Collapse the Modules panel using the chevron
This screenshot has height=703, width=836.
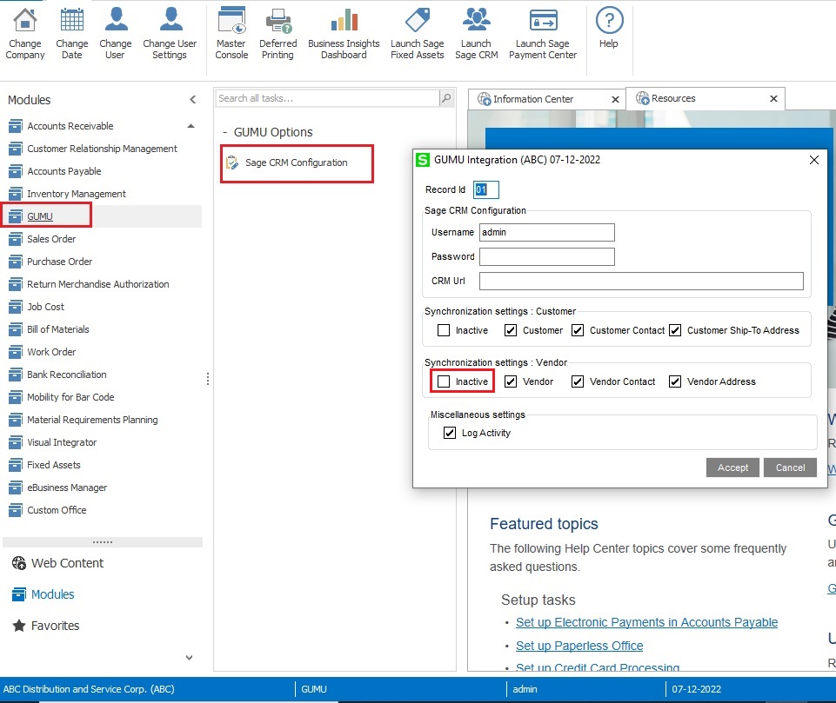[192, 100]
